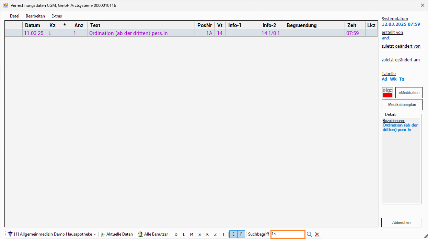The width and height of the screenshot is (428, 239).
Task: Sort table by Datum column header
Action: coord(33,25)
